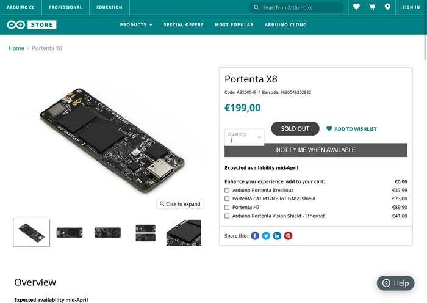Screen dimensions: 427x303
Task: Open the wishlist heart icon in header
Action: (356, 7)
